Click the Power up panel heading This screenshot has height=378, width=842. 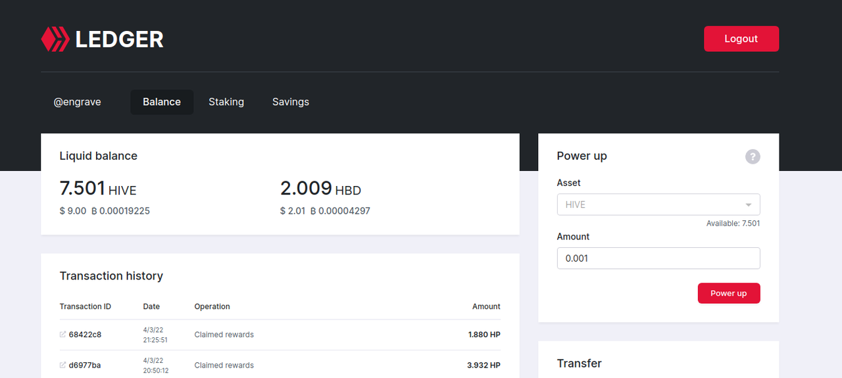(x=582, y=156)
